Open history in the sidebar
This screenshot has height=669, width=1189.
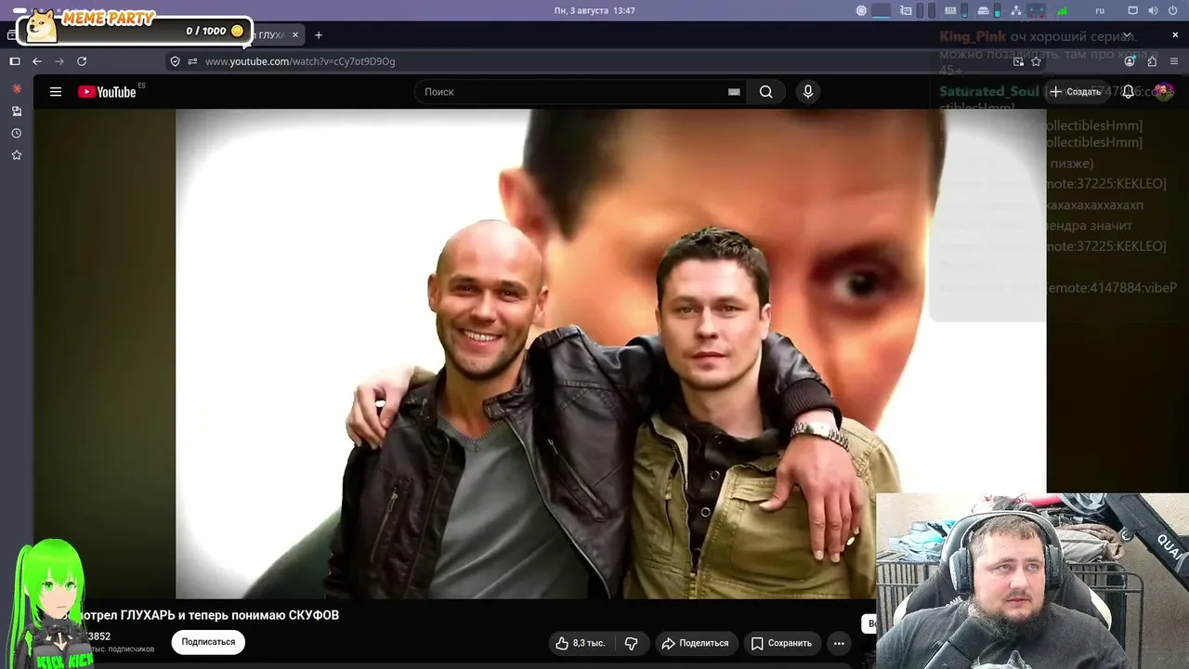click(x=17, y=133)
